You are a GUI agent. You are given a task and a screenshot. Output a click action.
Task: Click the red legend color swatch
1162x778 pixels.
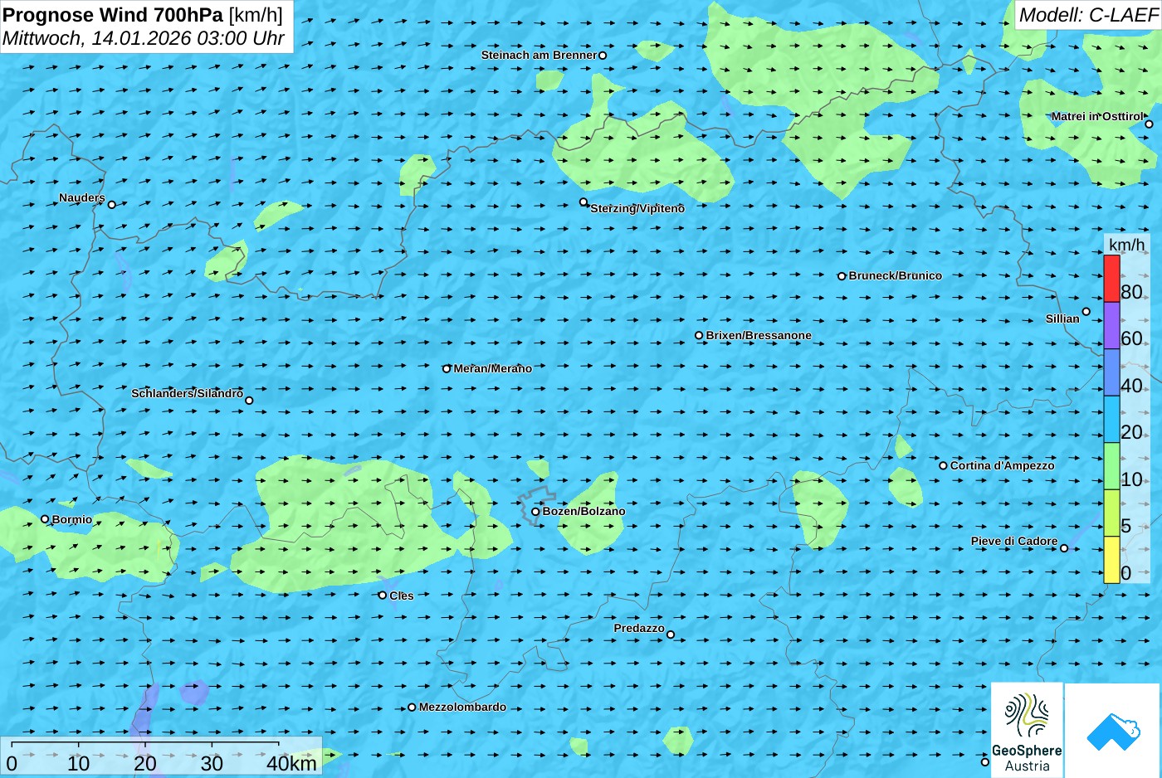[x=1111, y=279]
